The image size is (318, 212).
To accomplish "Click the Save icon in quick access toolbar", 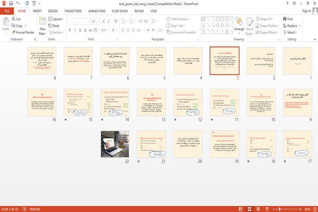I will click(11, 3).
